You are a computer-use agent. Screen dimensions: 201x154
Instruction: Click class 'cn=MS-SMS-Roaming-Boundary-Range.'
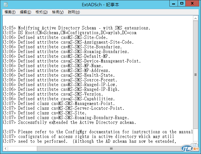90,118
